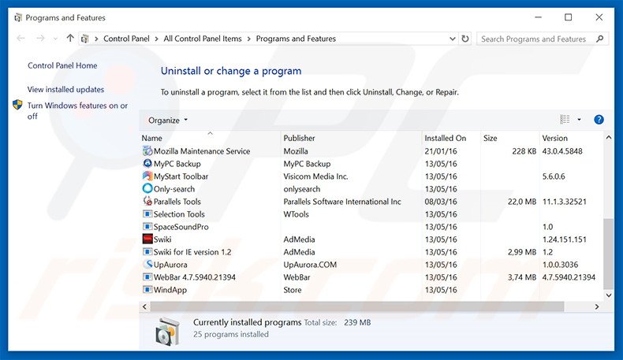Open address bar history dropdown
This screenshot has height=360, width=623.
point(450,39)
